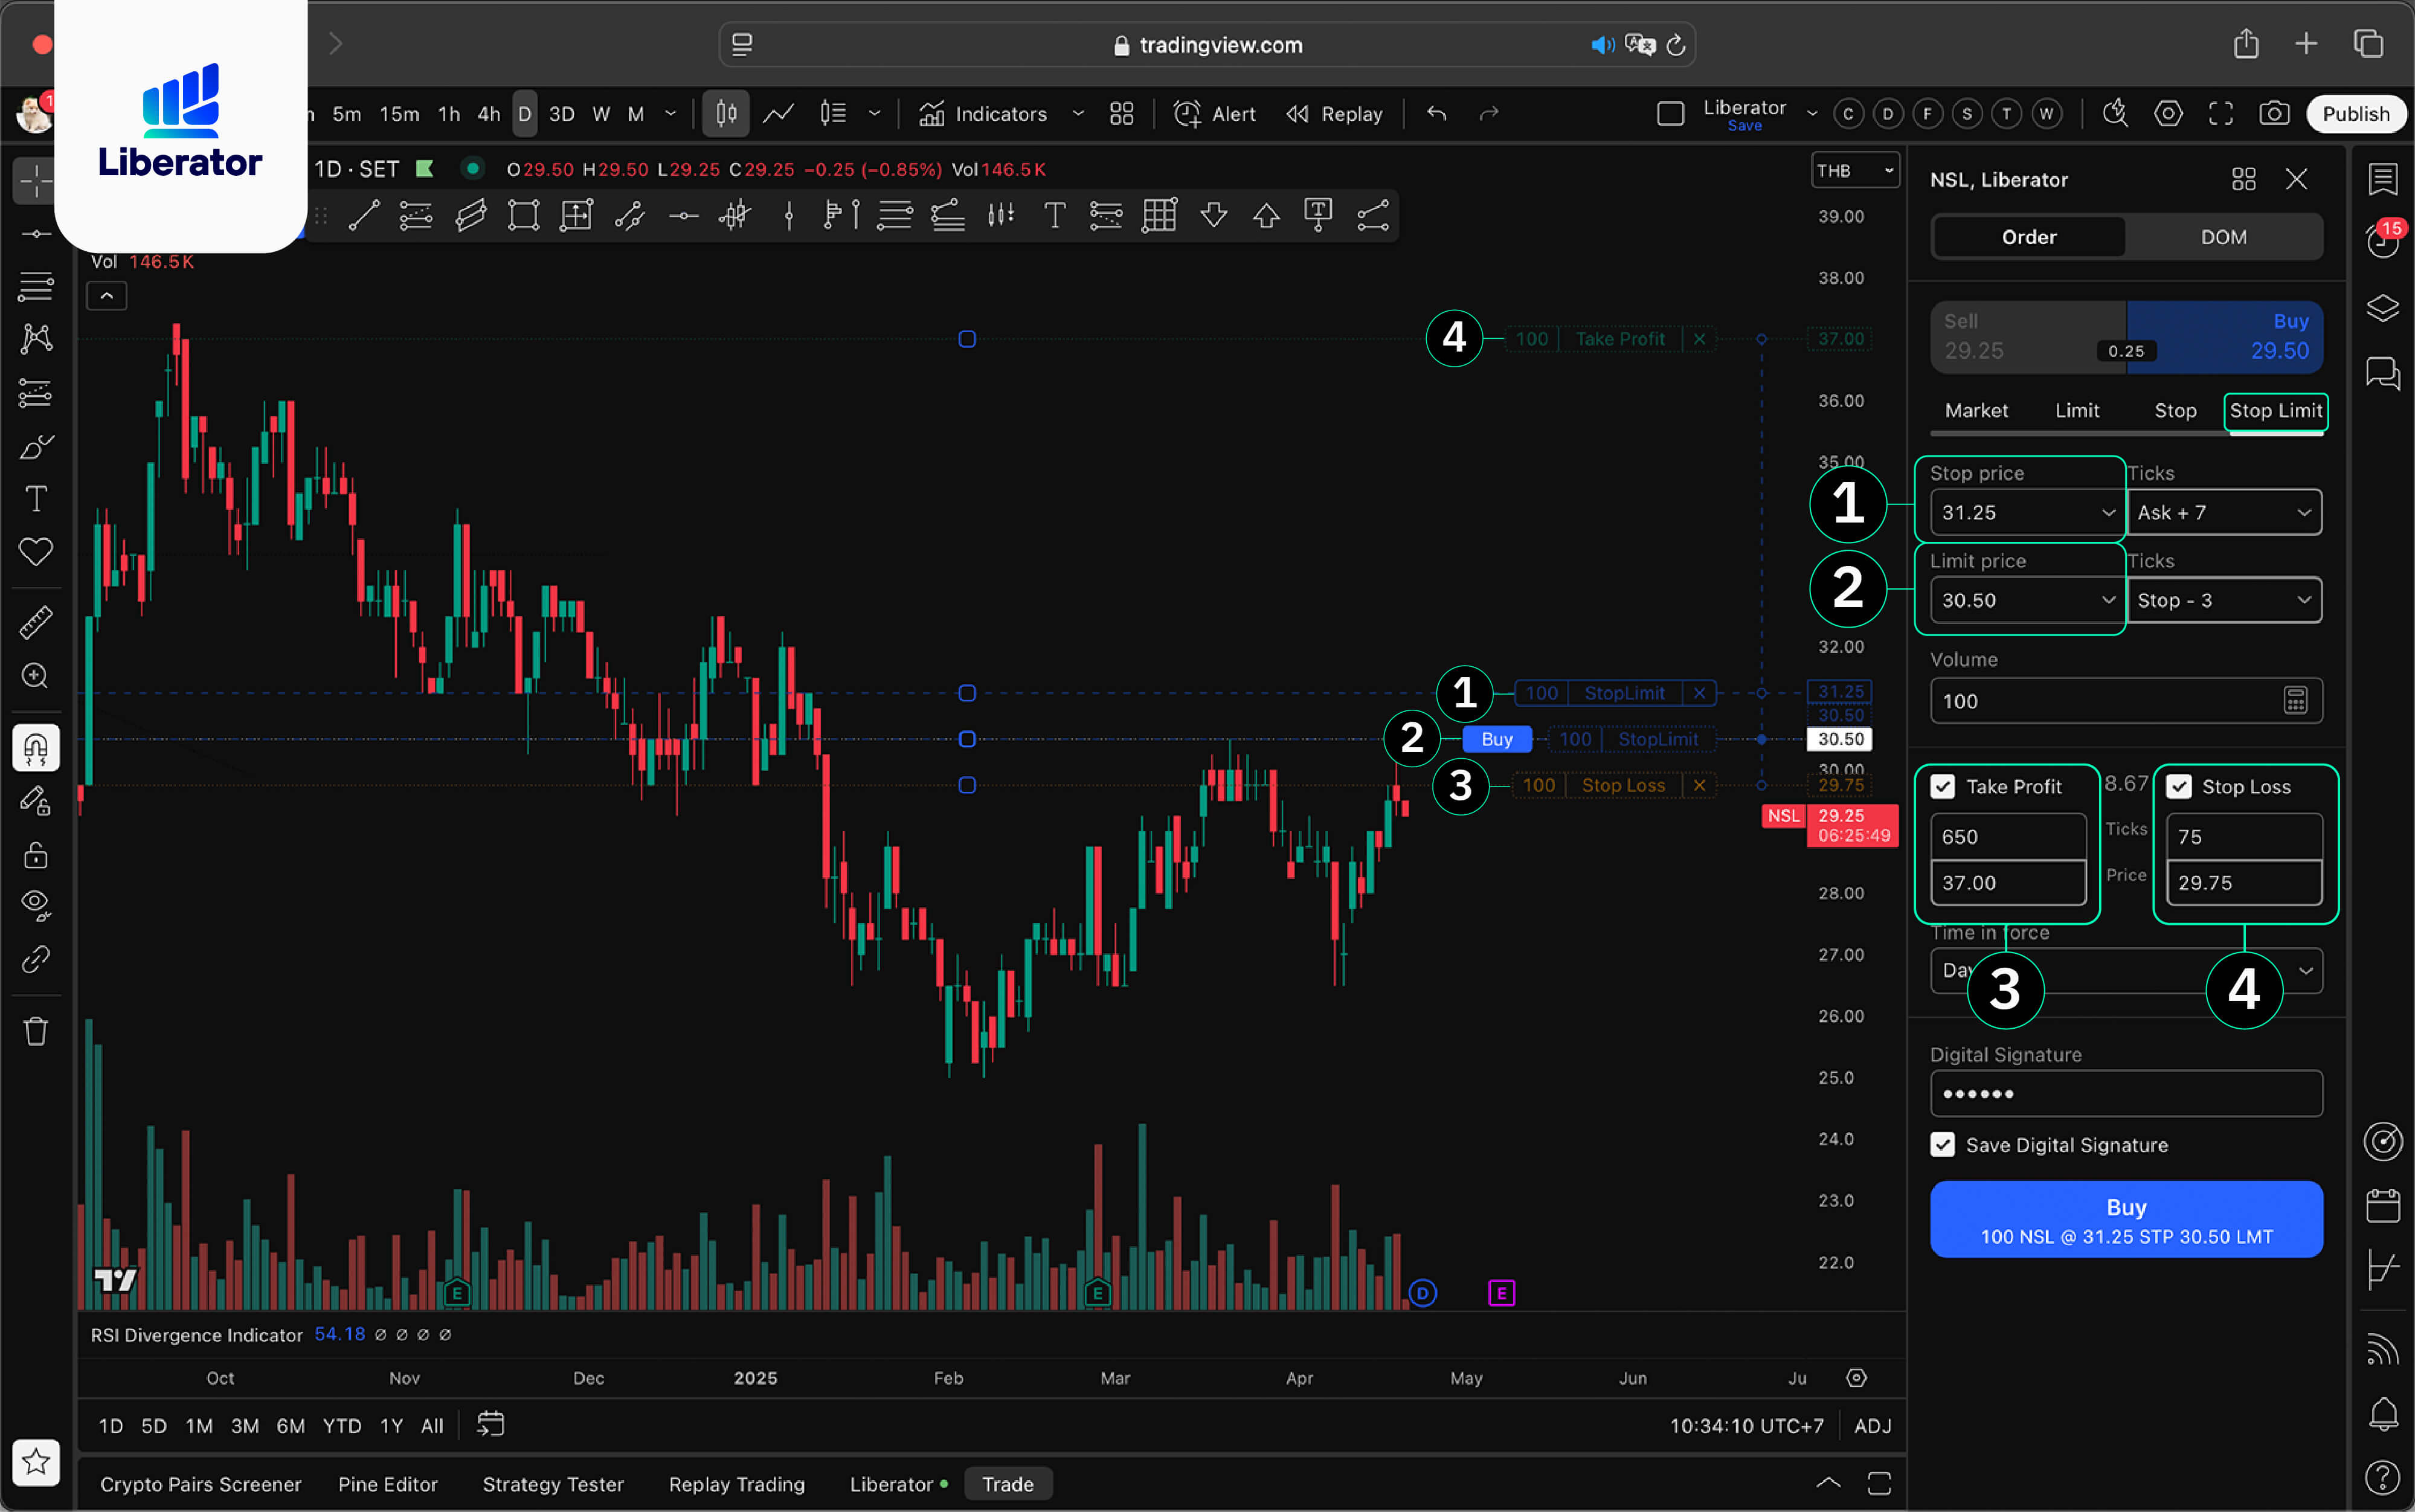
Task: Open the Indicators menu
Action: pos(983,114)
